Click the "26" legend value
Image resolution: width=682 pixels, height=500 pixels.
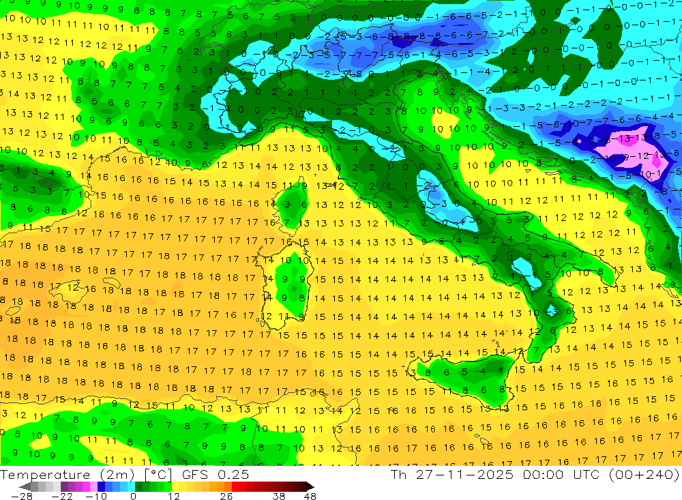point(226,496)
